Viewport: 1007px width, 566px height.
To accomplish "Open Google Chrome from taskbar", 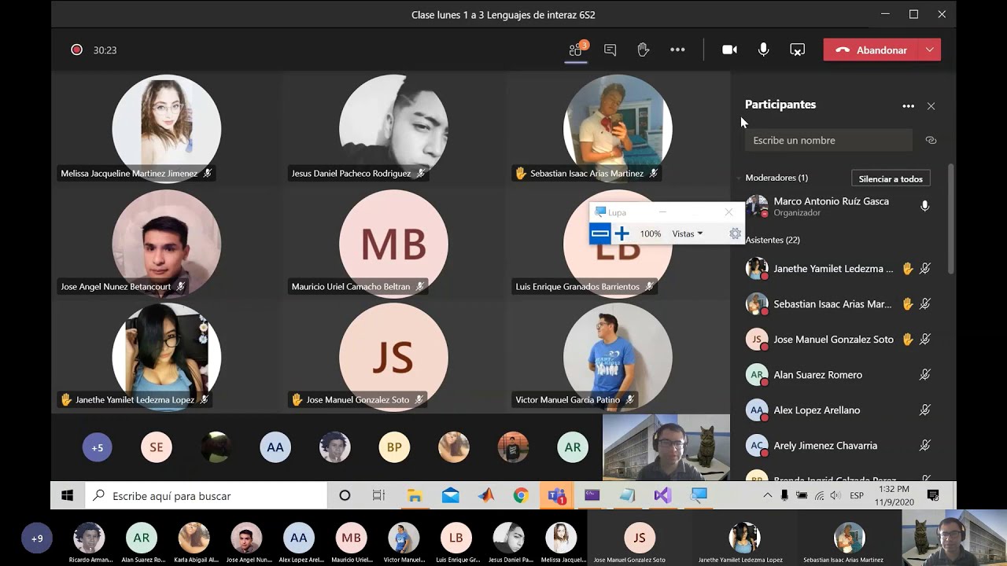I will (521, 495).
